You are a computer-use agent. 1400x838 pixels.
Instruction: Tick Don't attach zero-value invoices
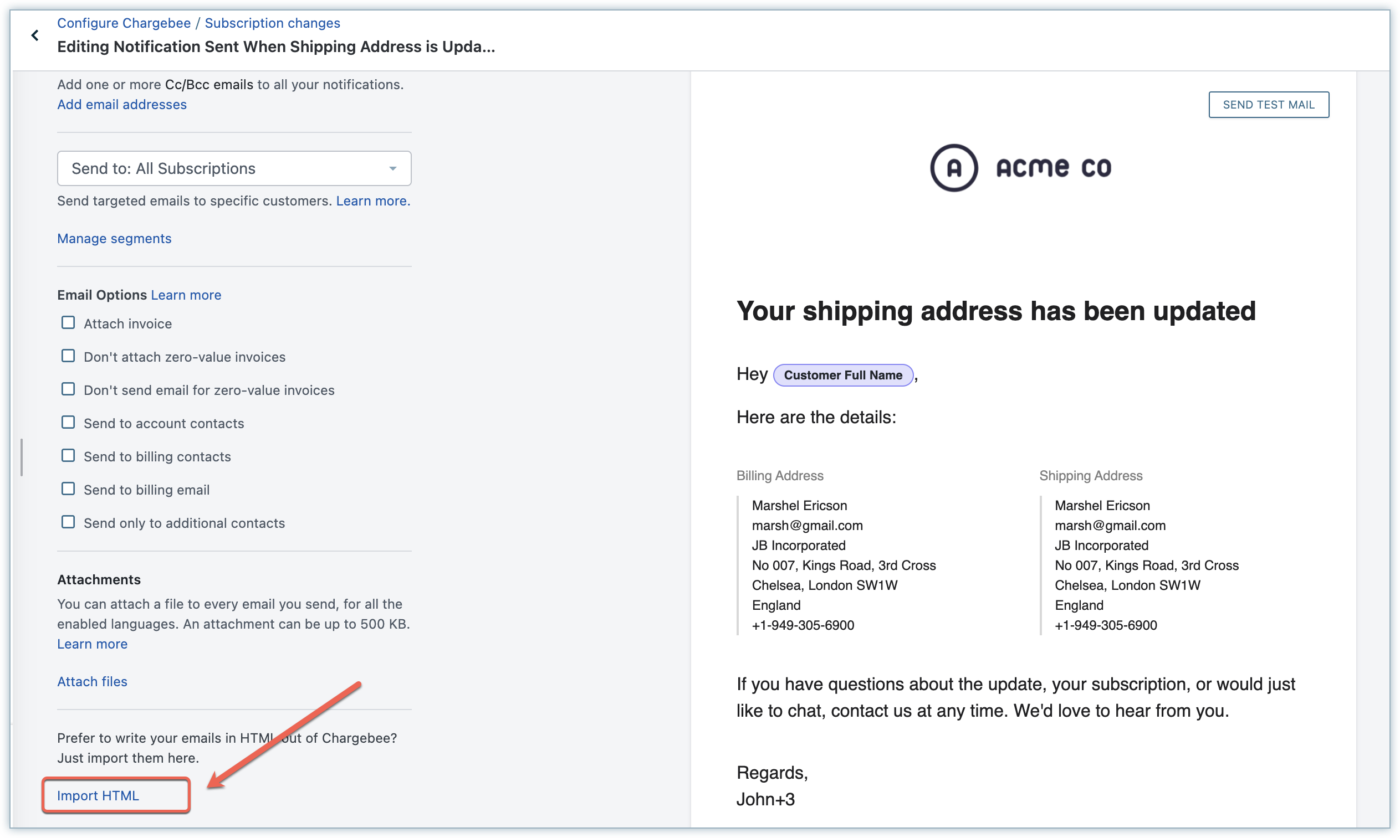coord(68,356)
